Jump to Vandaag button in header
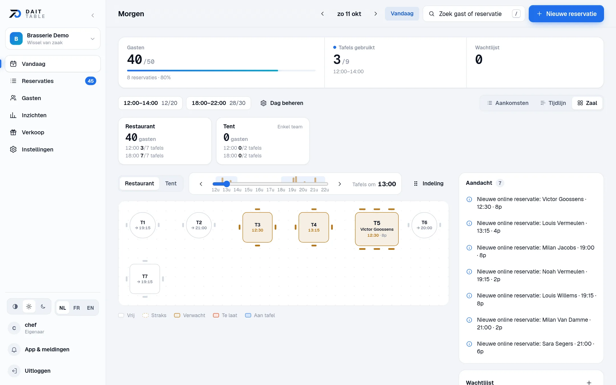 [402, 13]
